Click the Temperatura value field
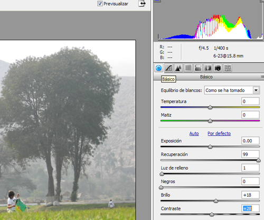This screenshot has width=264, height=220. coord(250,102)
